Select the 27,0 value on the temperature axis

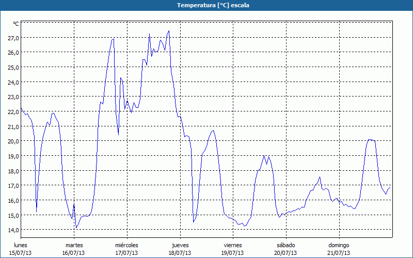(x=13, y=38)
